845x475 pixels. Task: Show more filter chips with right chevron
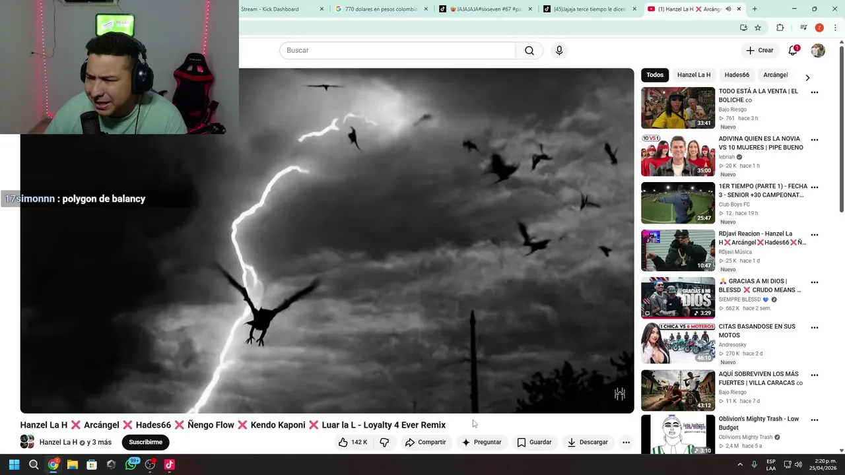click(807, 78)
